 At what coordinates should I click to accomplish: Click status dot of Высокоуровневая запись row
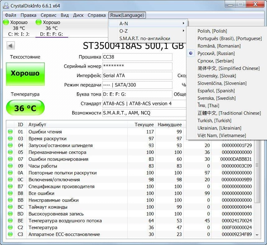(10, 214)
